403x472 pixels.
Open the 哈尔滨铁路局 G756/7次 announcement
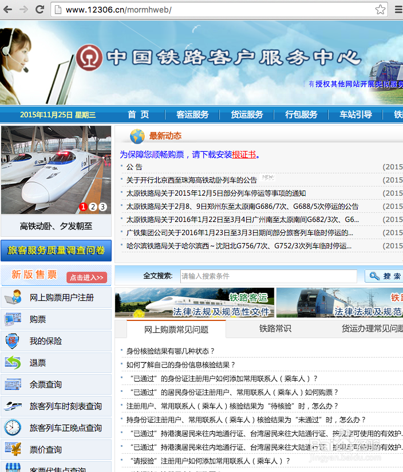[x=239, y=246]
